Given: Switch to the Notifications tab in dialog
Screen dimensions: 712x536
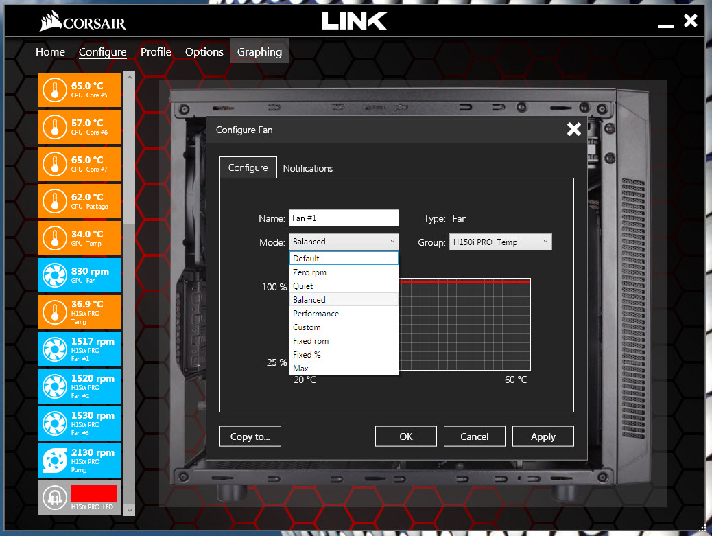Looking at the screenshot, I should (x=308, y=168).
